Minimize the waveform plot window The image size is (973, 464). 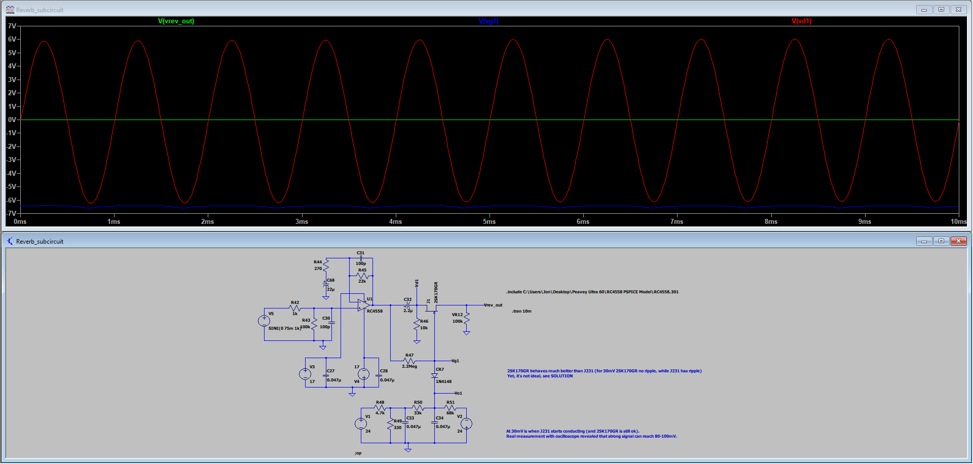pos(924,10)
